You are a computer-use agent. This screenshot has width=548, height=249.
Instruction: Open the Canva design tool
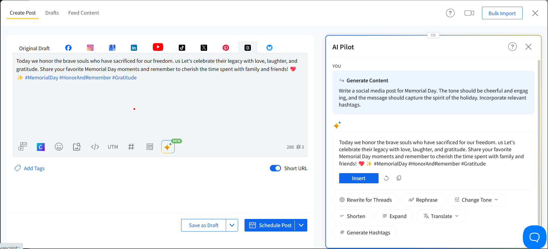pos(41,147)
